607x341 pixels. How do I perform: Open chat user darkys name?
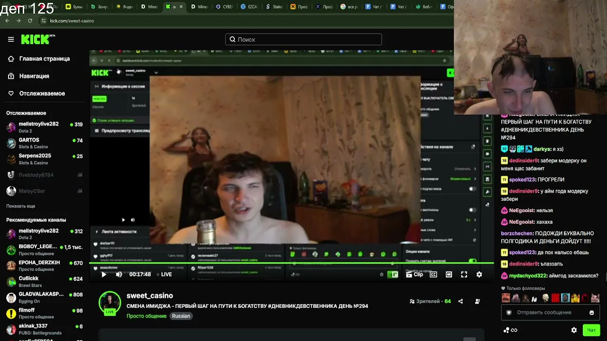click(x=542, y=149)
